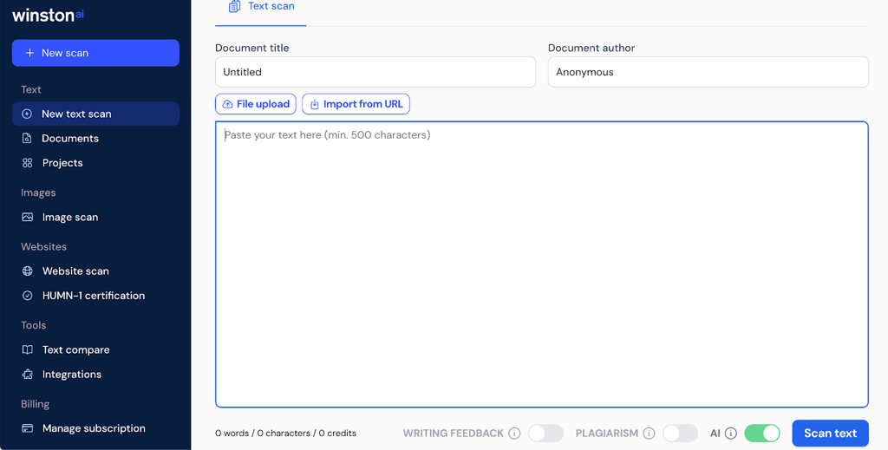888x450 pixels.
Task: Click the PLAGIARISM label
Action: [607, 433]
